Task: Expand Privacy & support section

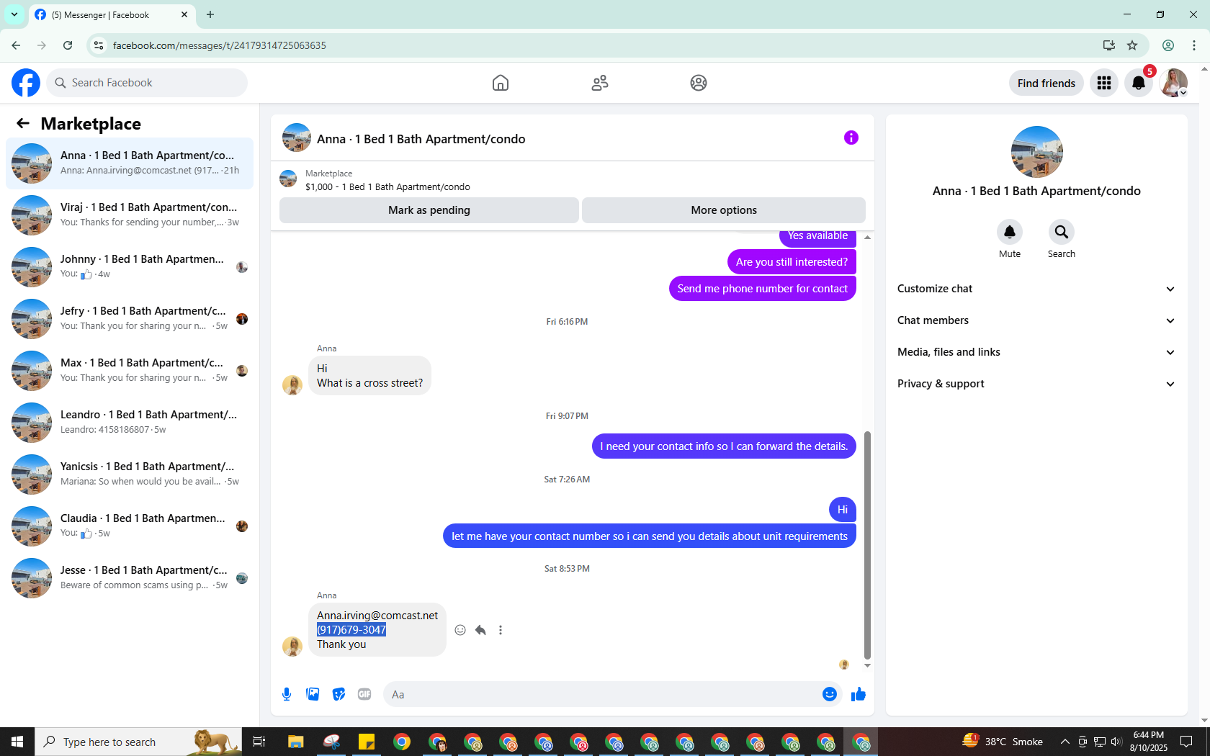Action: [1036, 384]
